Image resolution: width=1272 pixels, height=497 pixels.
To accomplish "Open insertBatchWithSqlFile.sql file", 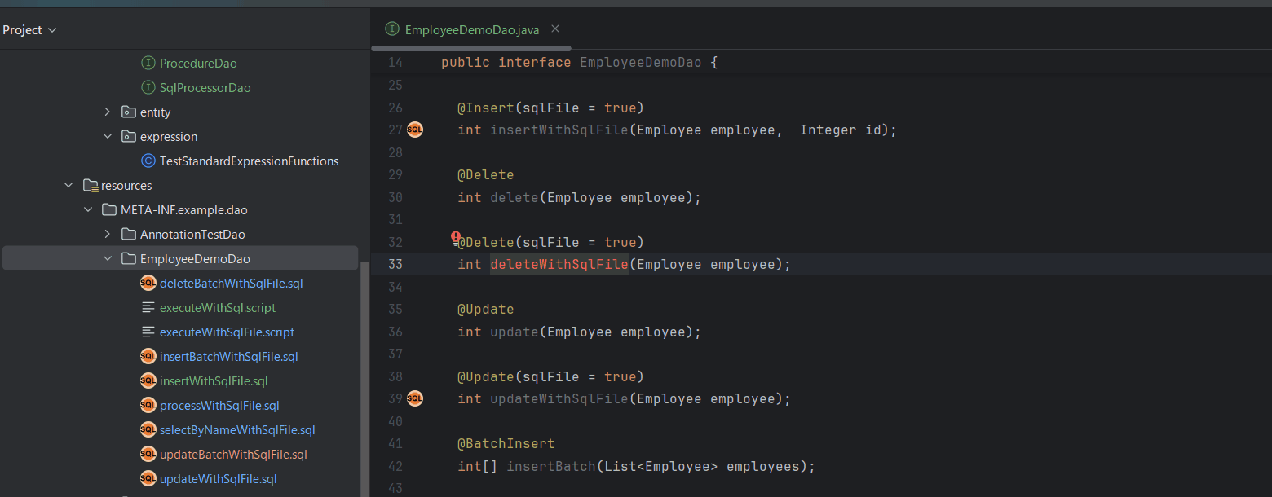I will pos(229,356).
